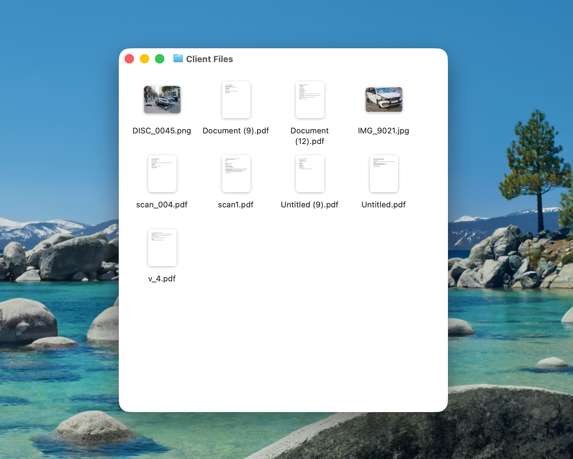The width and height of the screenshot is (573, 459).
Task: Open the IMG_9021.jpg damaged car image
Action: [x=384, y=100]
